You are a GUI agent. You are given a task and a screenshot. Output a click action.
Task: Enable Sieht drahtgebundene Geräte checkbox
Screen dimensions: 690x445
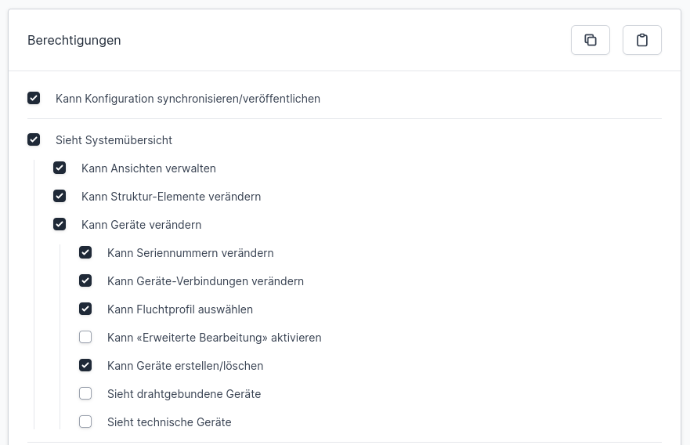85,393
